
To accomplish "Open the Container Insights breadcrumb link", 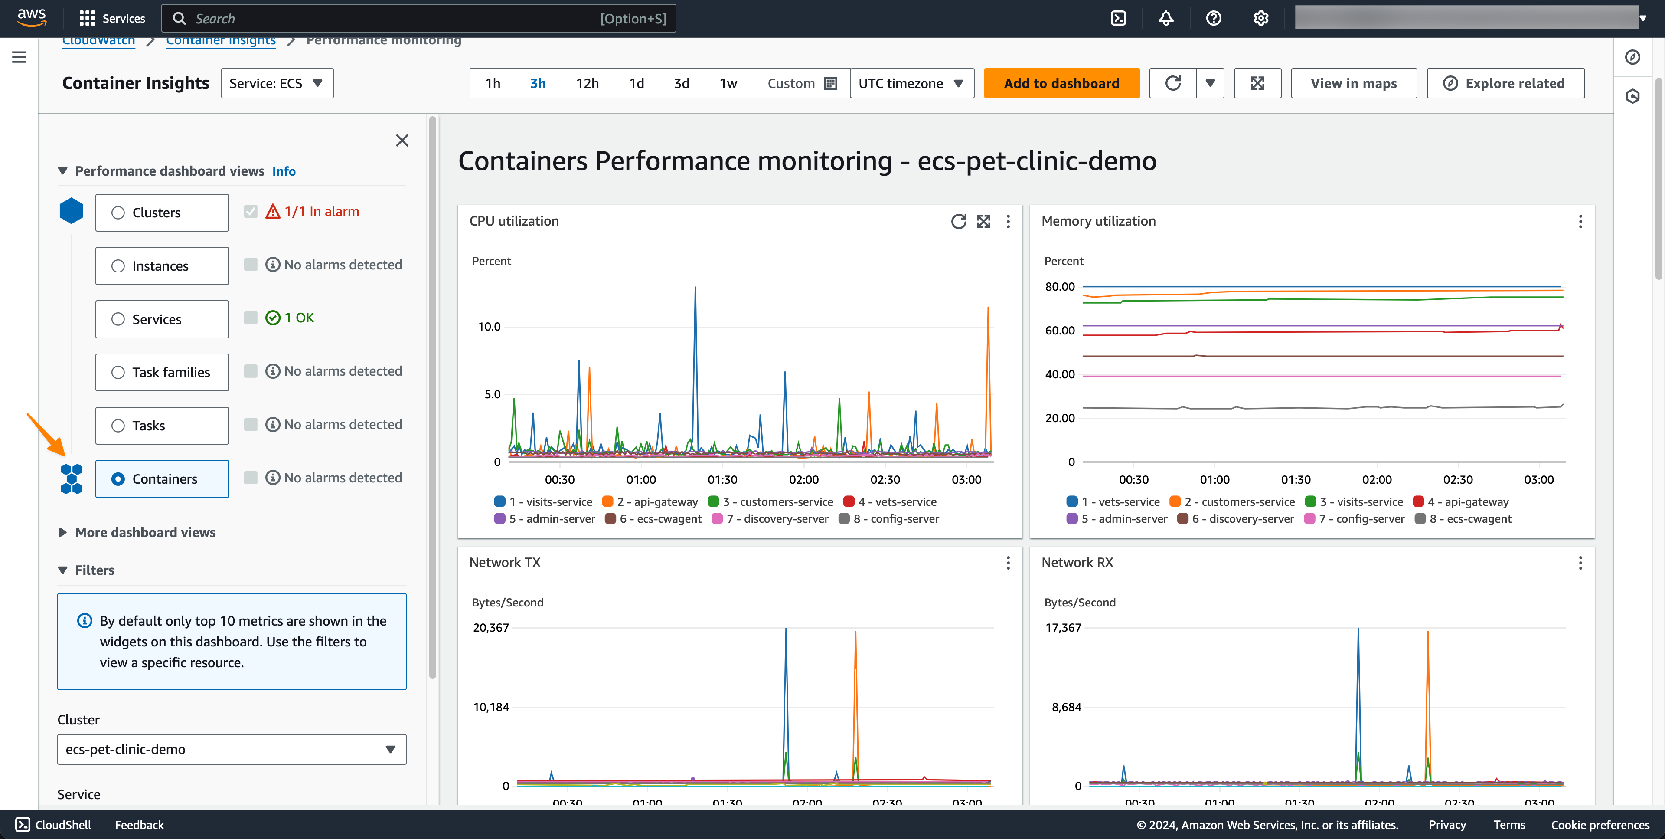I will click(220, 41).
